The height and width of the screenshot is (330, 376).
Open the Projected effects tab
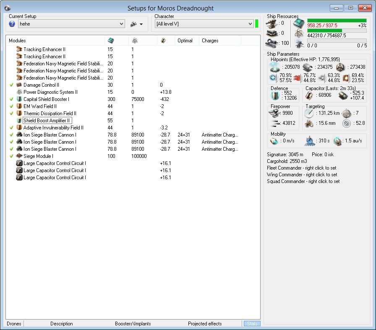[205, 324]
